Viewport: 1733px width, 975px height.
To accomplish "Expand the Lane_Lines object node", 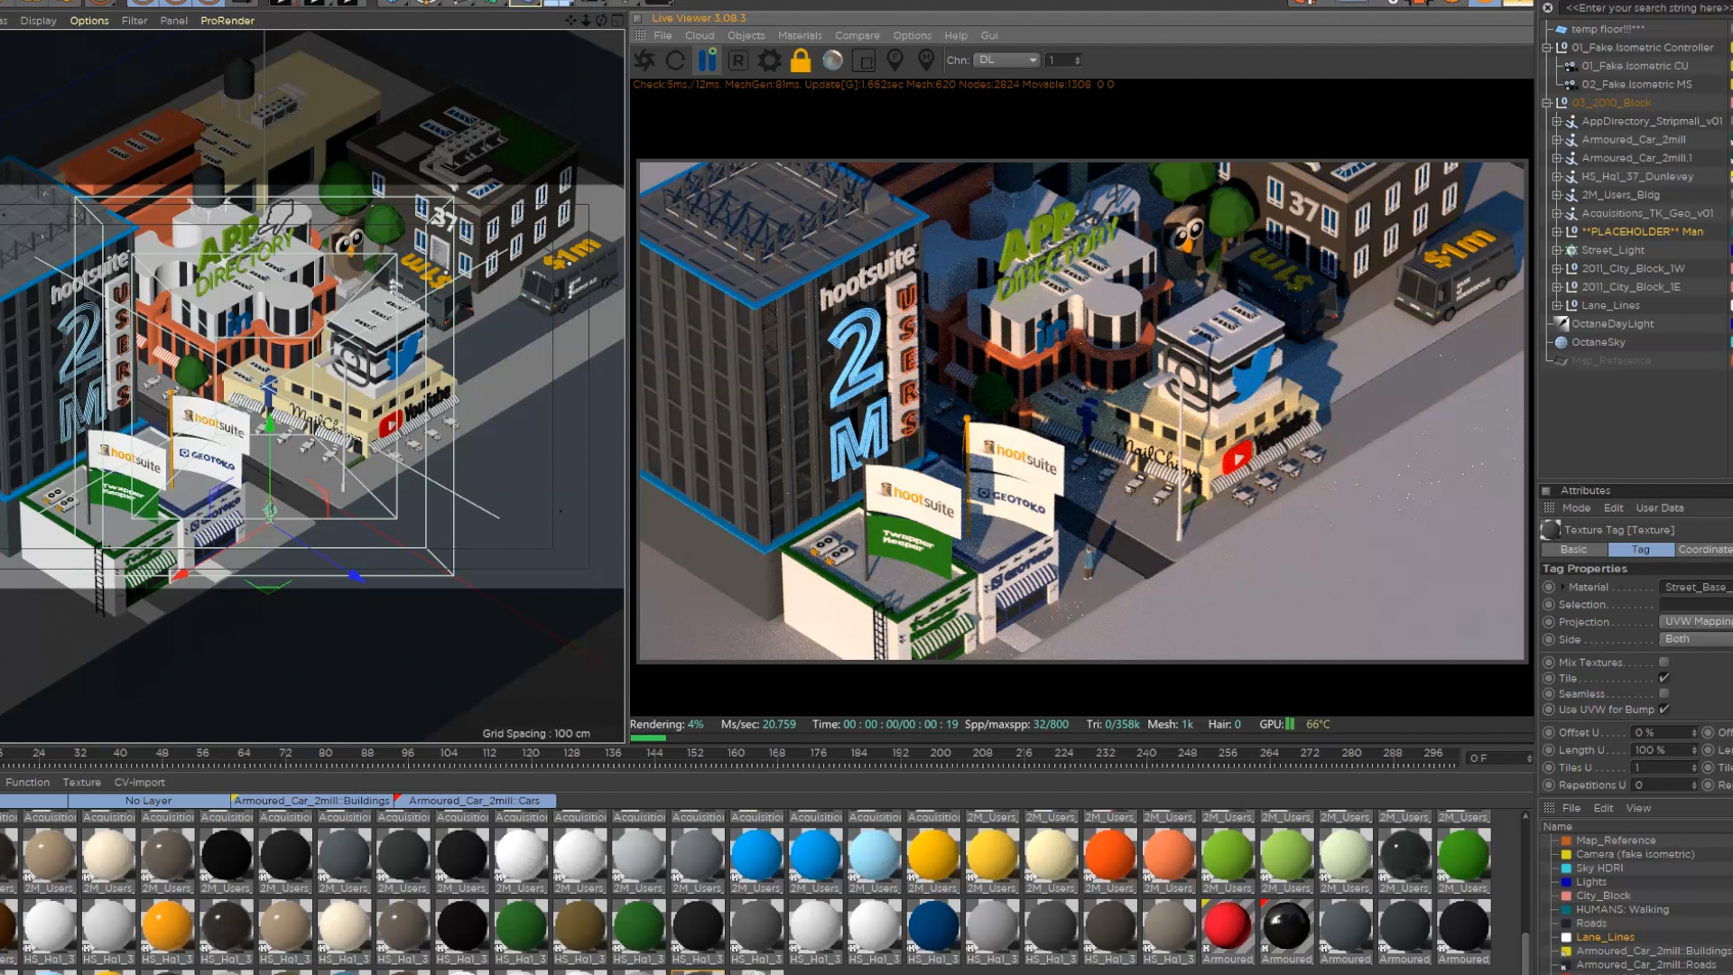I will coord(1556,305).
